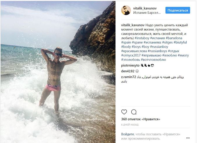The image size is (197, 143).
Task: Click the #instaboy hashtag
Action: click(142, 38)
